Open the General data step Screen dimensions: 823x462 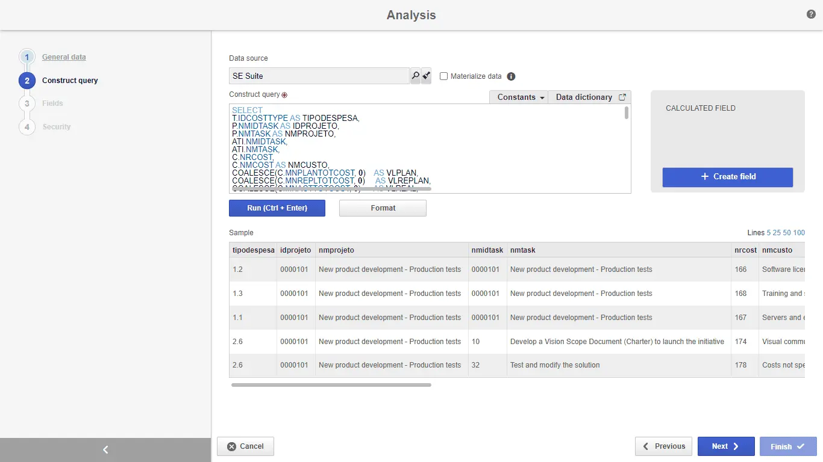[x=64, y=57]
